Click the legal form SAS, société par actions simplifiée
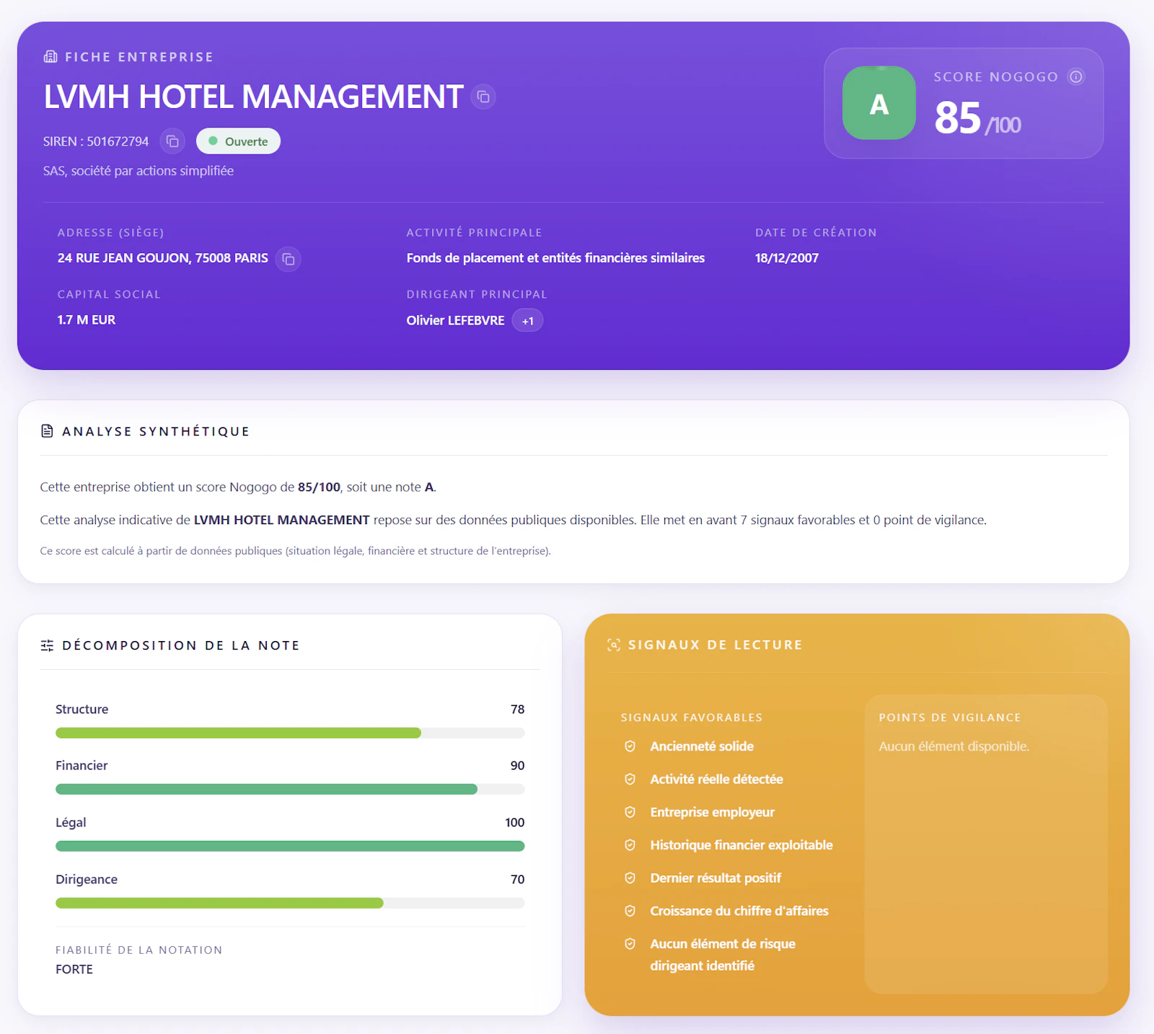The image size is (1154, 1034). pos(138,171)
